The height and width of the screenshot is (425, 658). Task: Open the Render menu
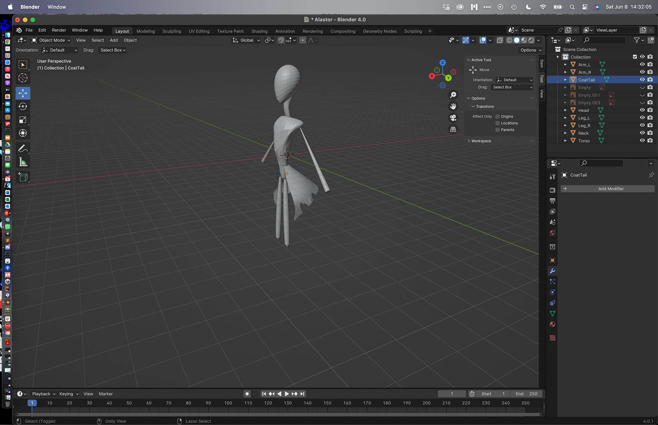coord(59,30)
